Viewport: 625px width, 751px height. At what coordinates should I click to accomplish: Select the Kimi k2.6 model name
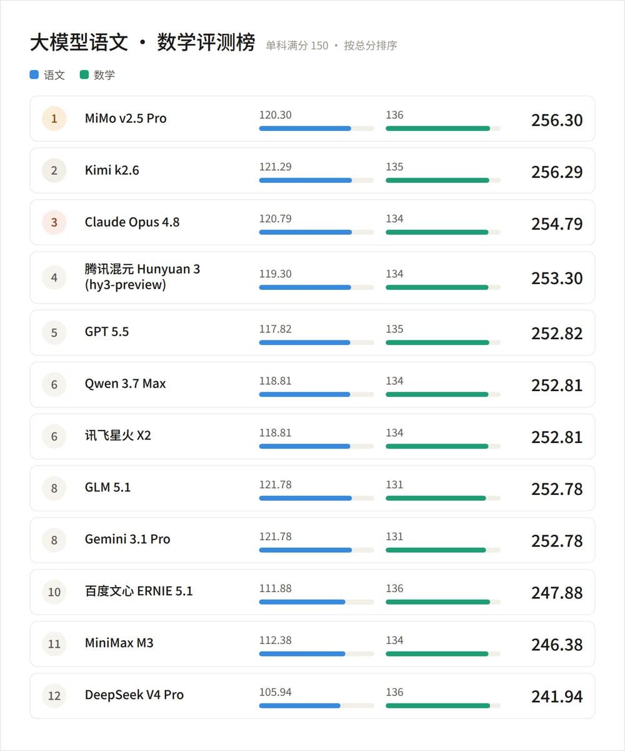tap(112, 170)
